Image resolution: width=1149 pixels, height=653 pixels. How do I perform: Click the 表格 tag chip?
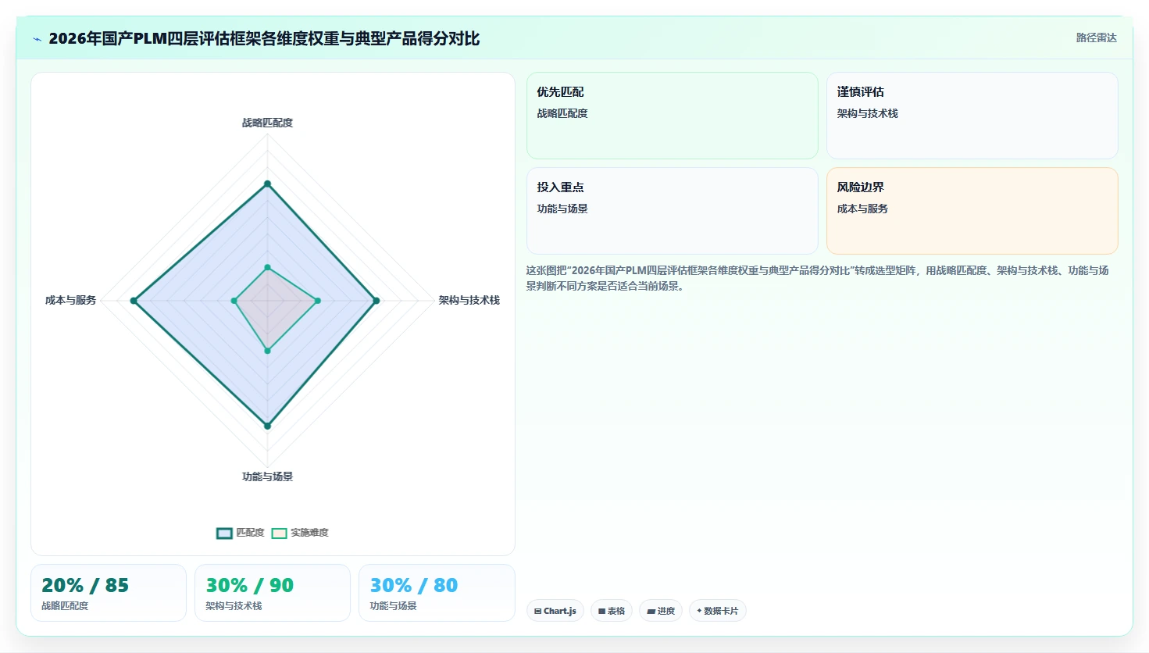(x=612, y=611)
